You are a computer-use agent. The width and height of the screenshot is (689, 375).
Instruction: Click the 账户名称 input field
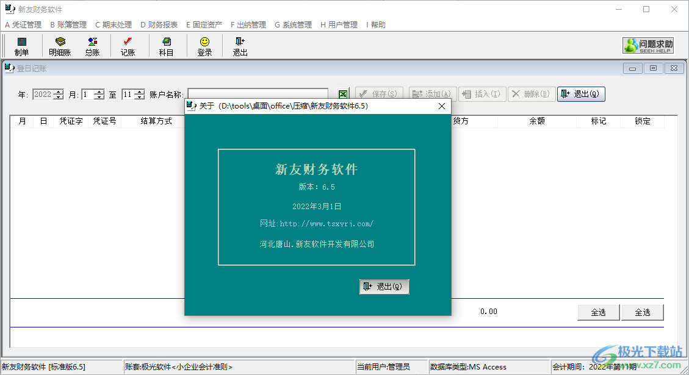click(258, 93)
